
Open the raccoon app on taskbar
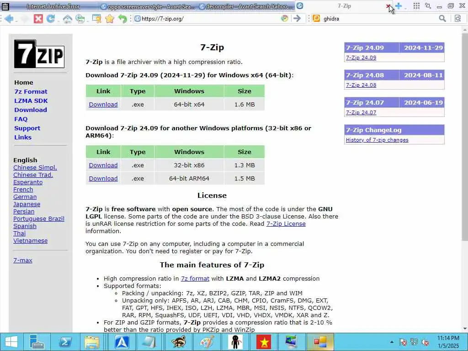179,342
